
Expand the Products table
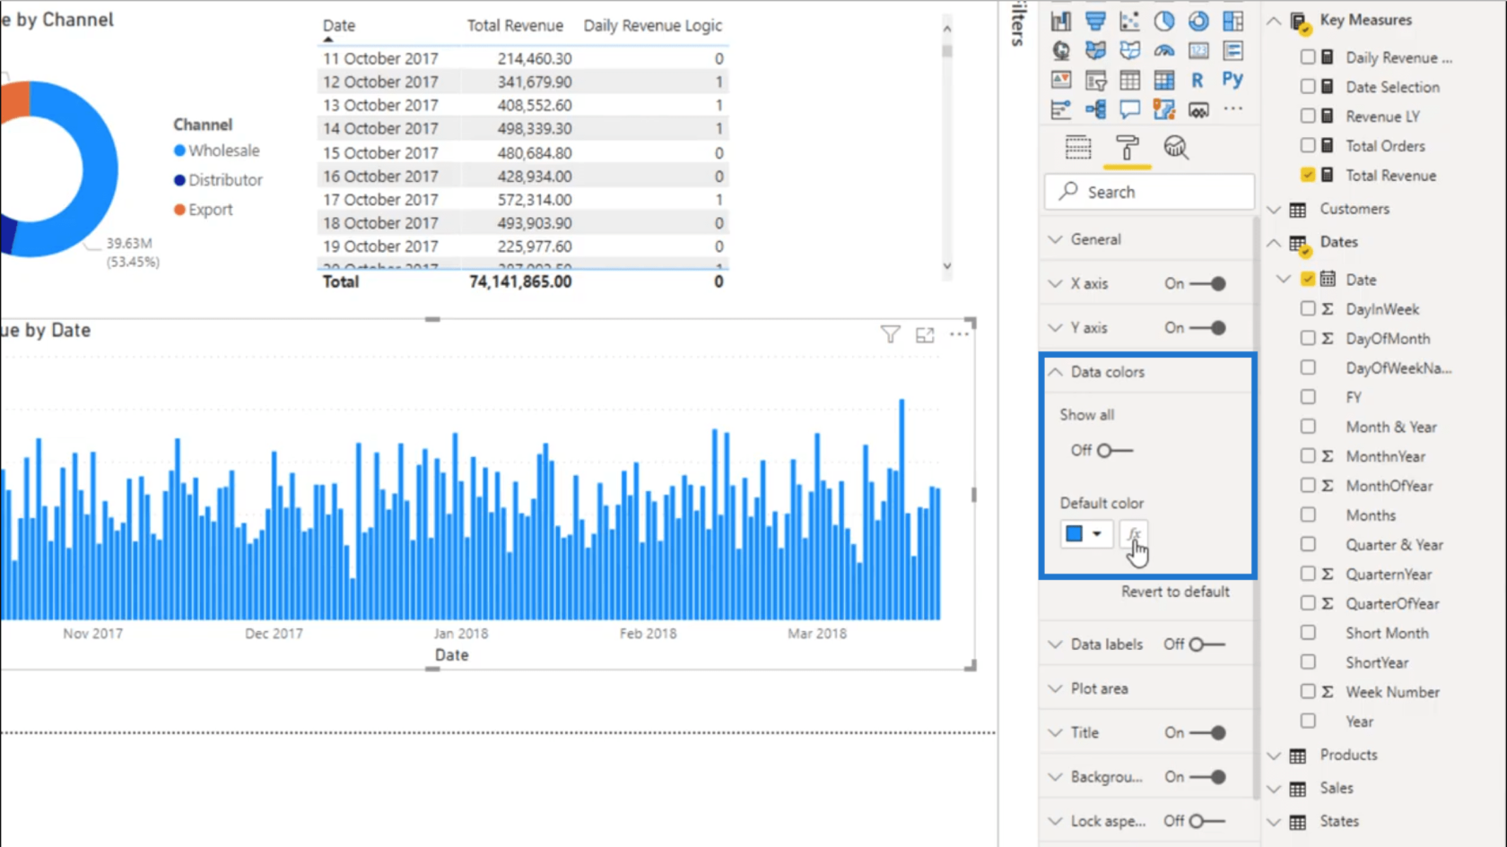[1274, 756]
